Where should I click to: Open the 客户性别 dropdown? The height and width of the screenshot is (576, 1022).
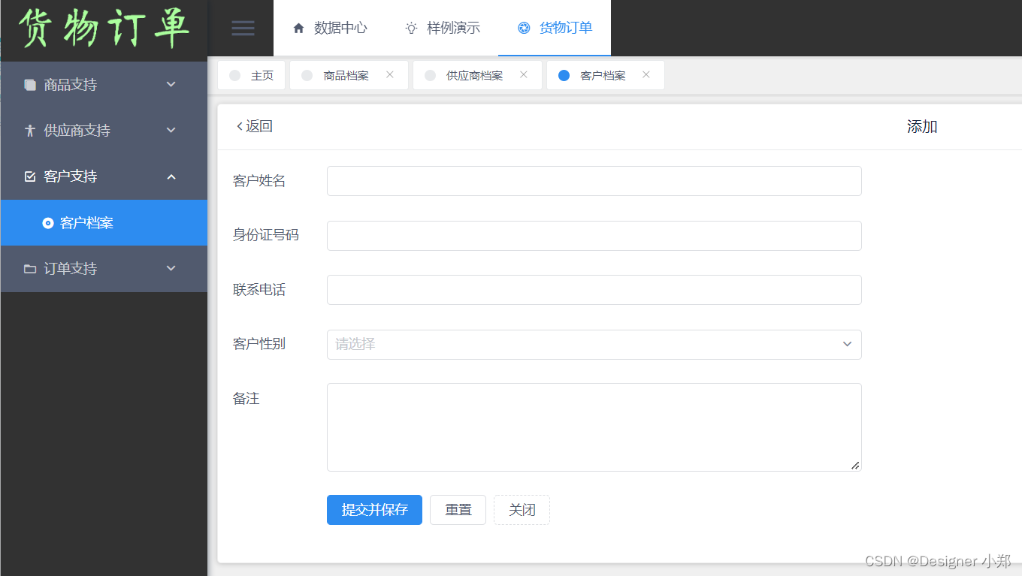(x=594, y=345)
